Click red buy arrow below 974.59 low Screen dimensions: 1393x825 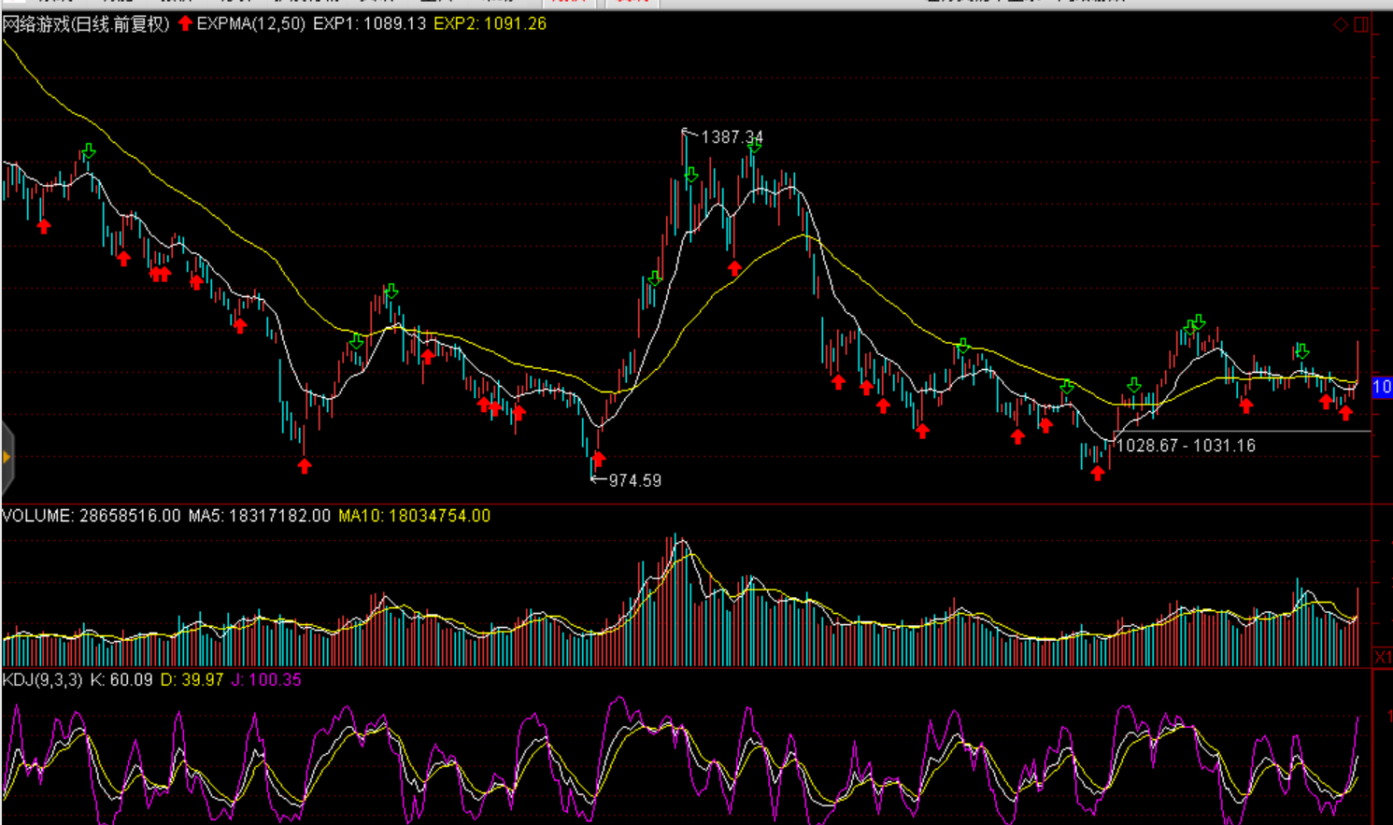pos(599,458)
